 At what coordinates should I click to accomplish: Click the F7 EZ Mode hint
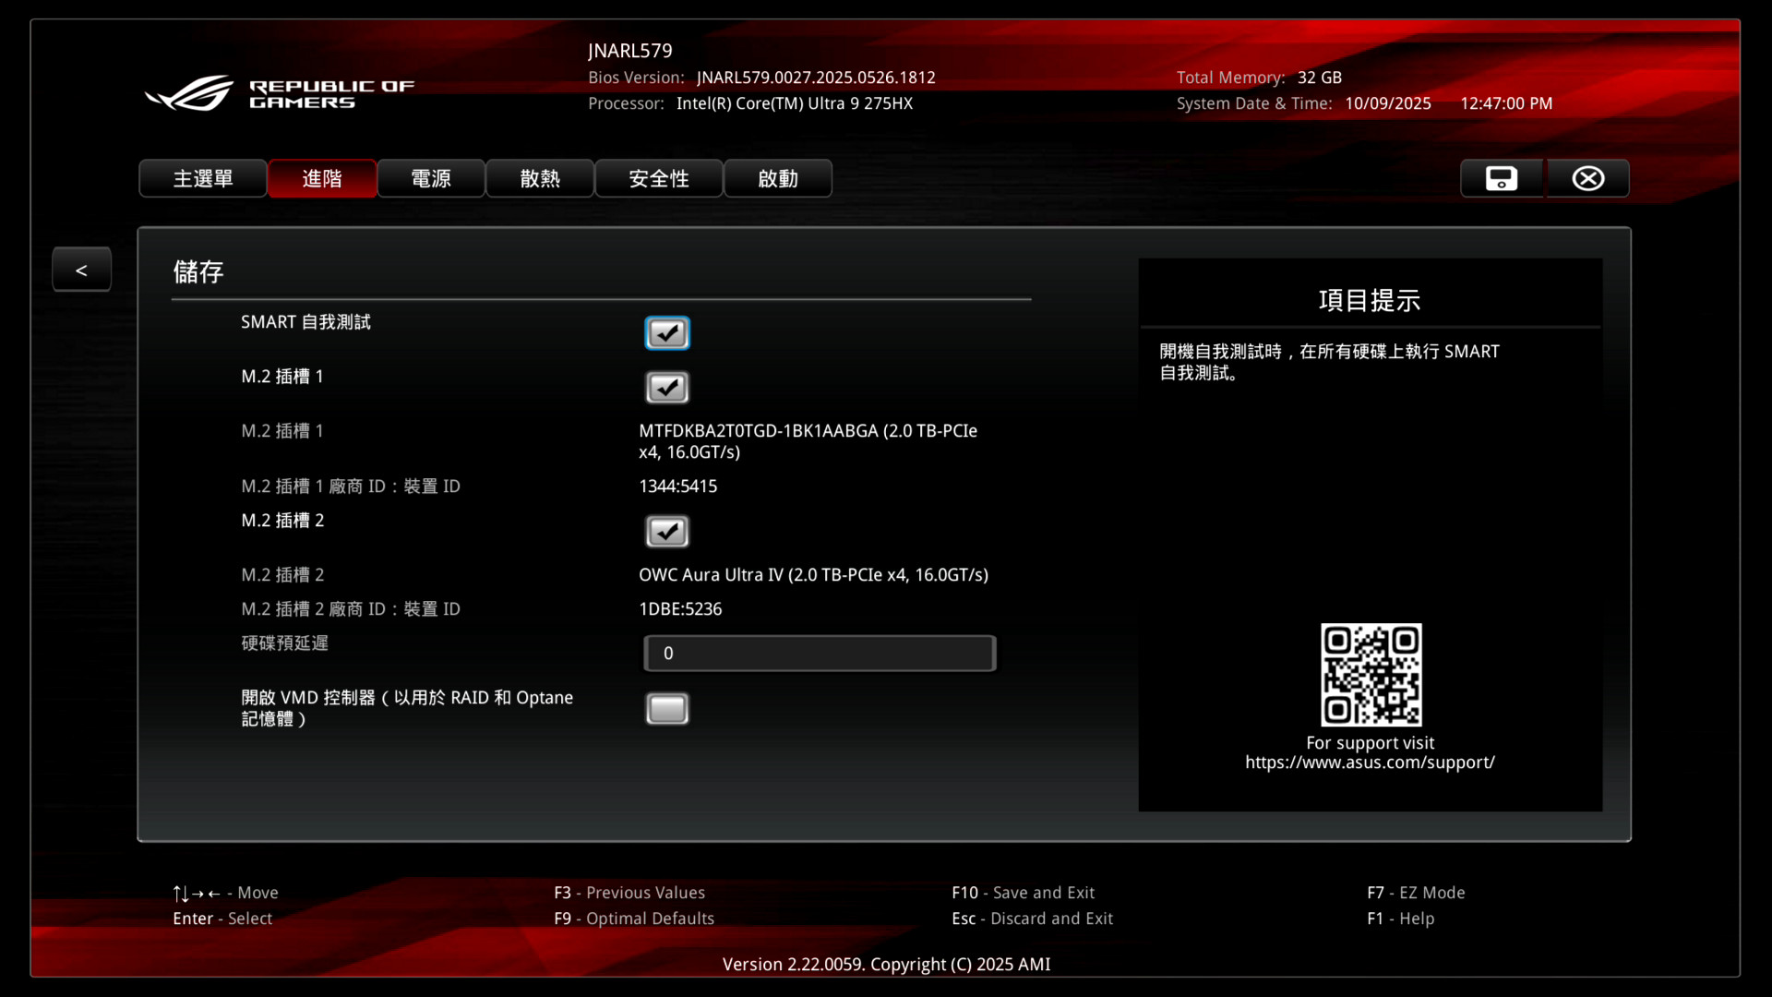coord(1416,893)
